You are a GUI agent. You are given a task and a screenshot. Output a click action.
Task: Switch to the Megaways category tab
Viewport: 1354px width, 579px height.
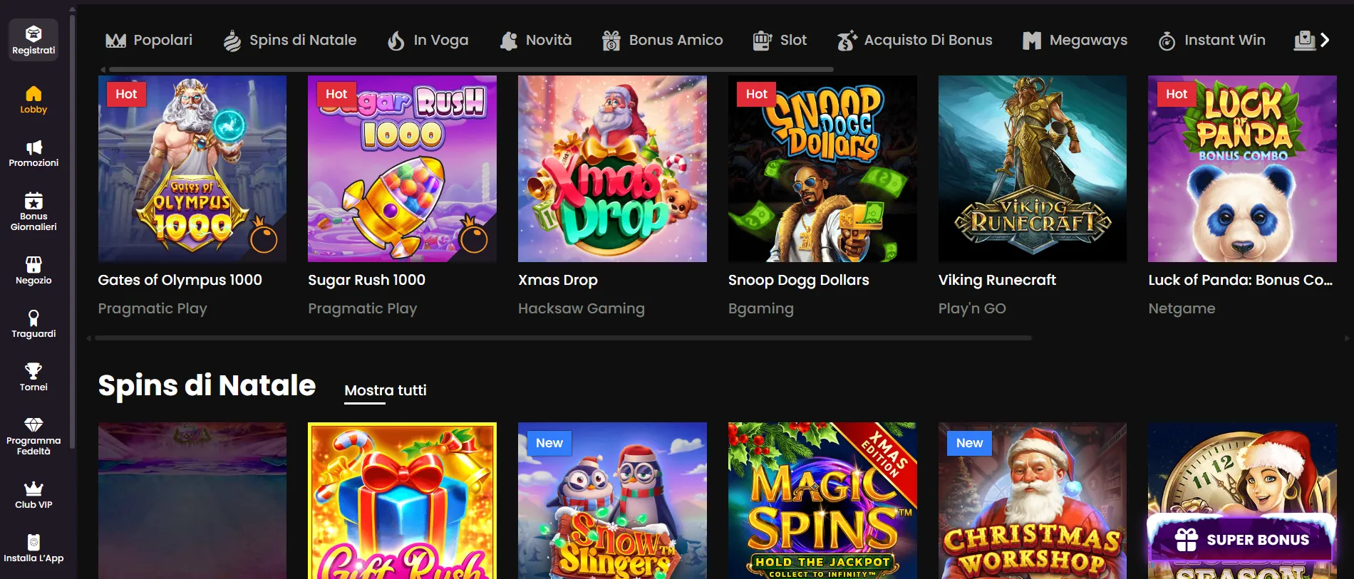1075,40
